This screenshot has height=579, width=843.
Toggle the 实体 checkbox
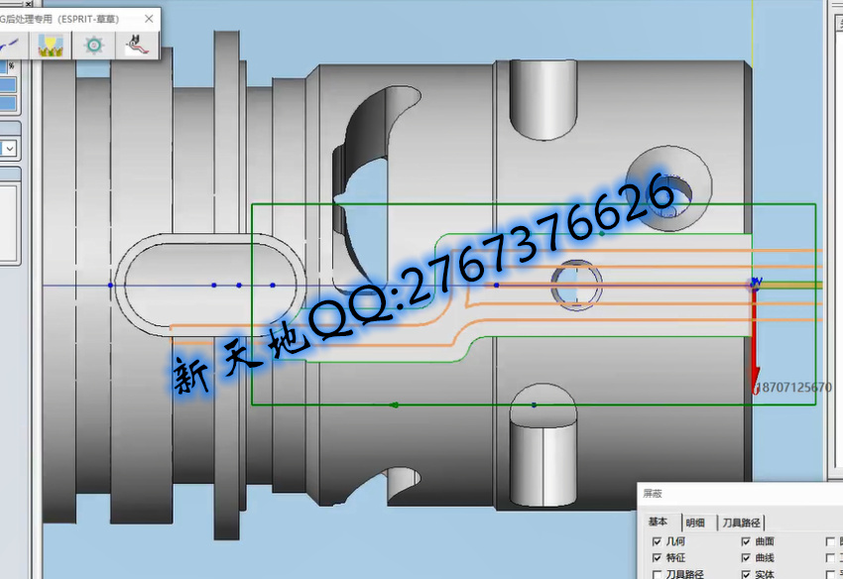coord(746,574)
